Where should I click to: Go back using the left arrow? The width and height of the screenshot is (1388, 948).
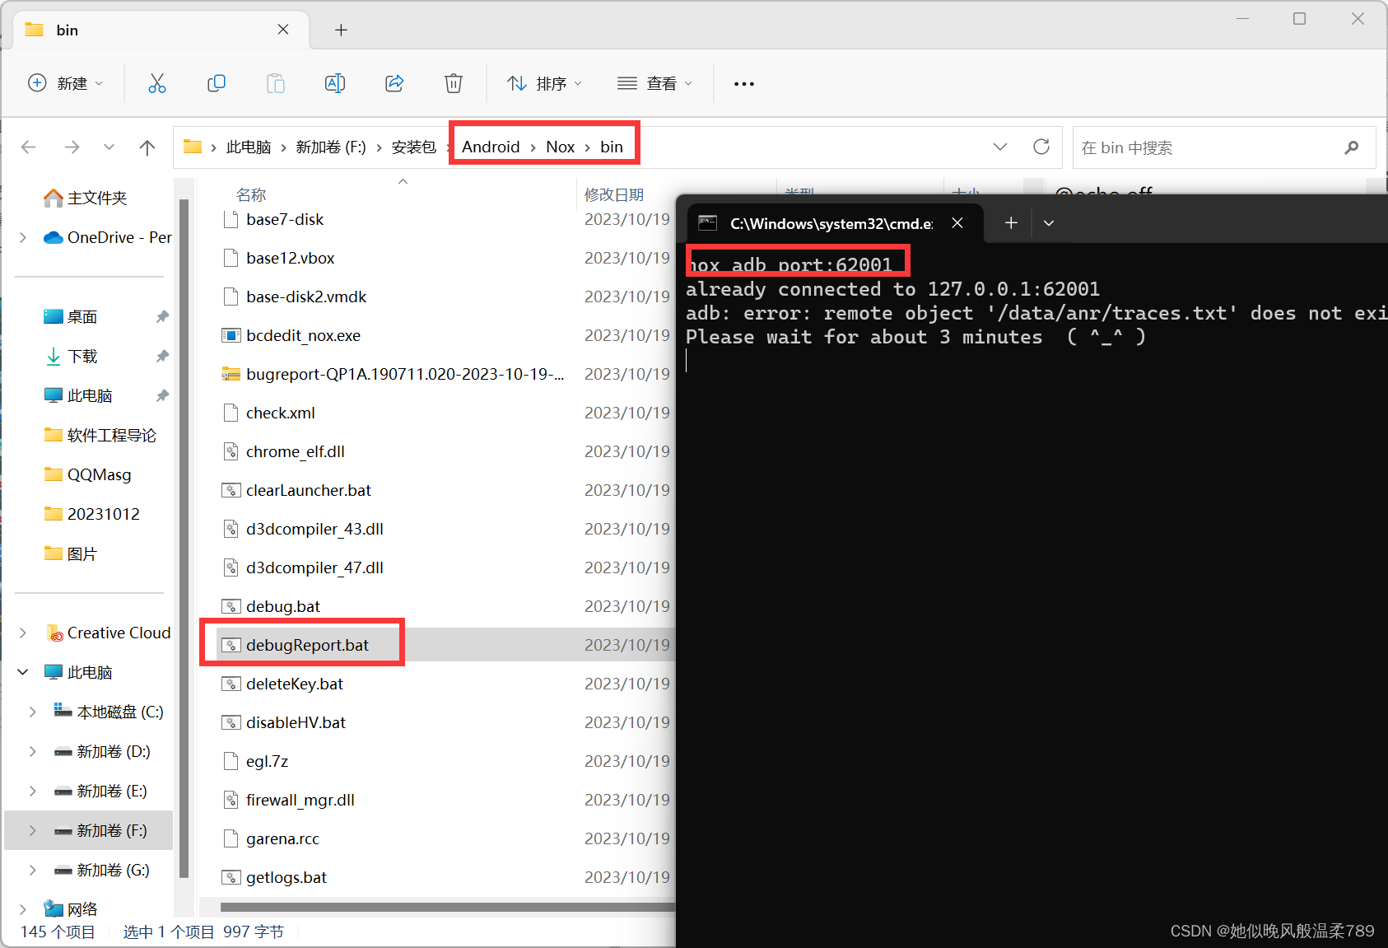coord(29,147)
